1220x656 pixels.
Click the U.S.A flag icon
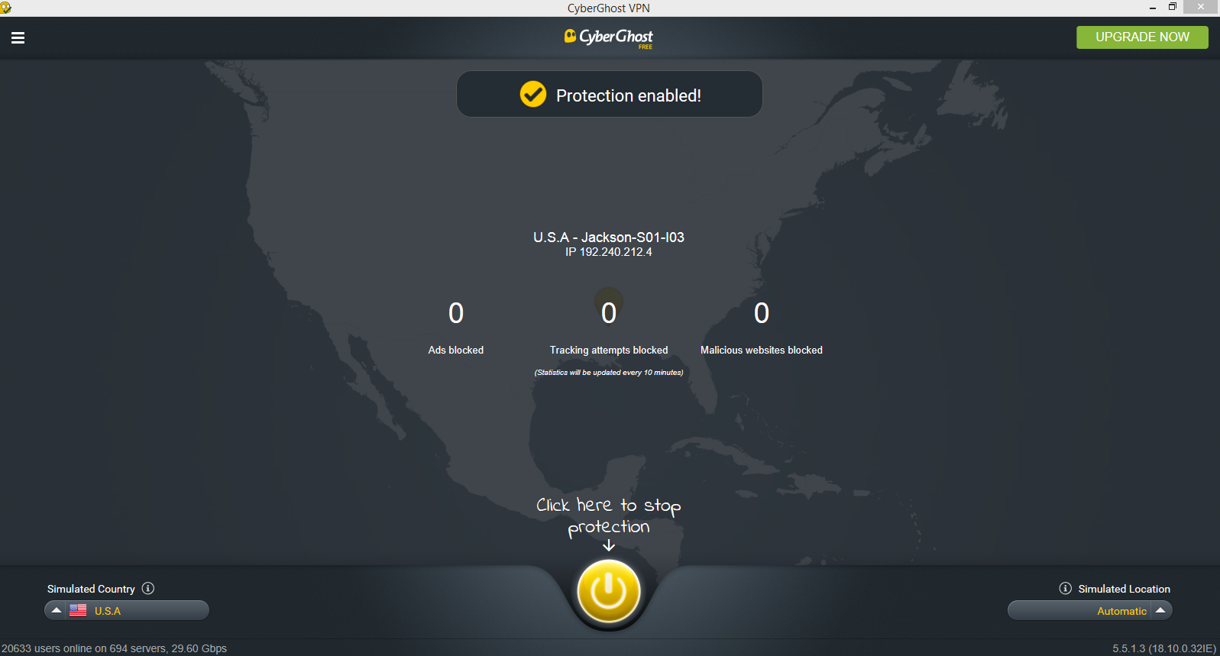pyautogui.click(x=78, y=610)
